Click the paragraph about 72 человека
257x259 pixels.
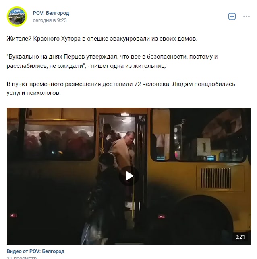coord(121,88)
